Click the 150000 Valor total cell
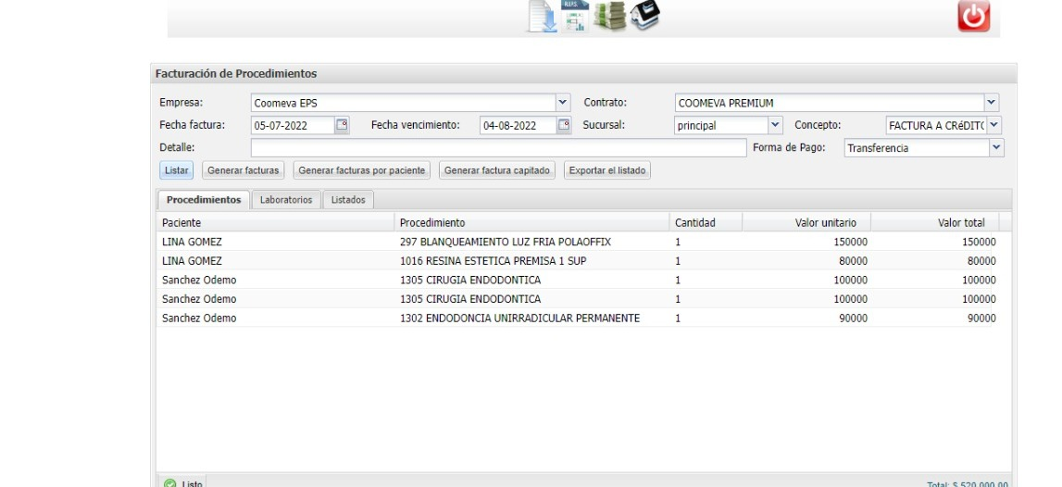The width and height of the screenshot is (1062, 487). pyautogui.click(x=979, y=242)
